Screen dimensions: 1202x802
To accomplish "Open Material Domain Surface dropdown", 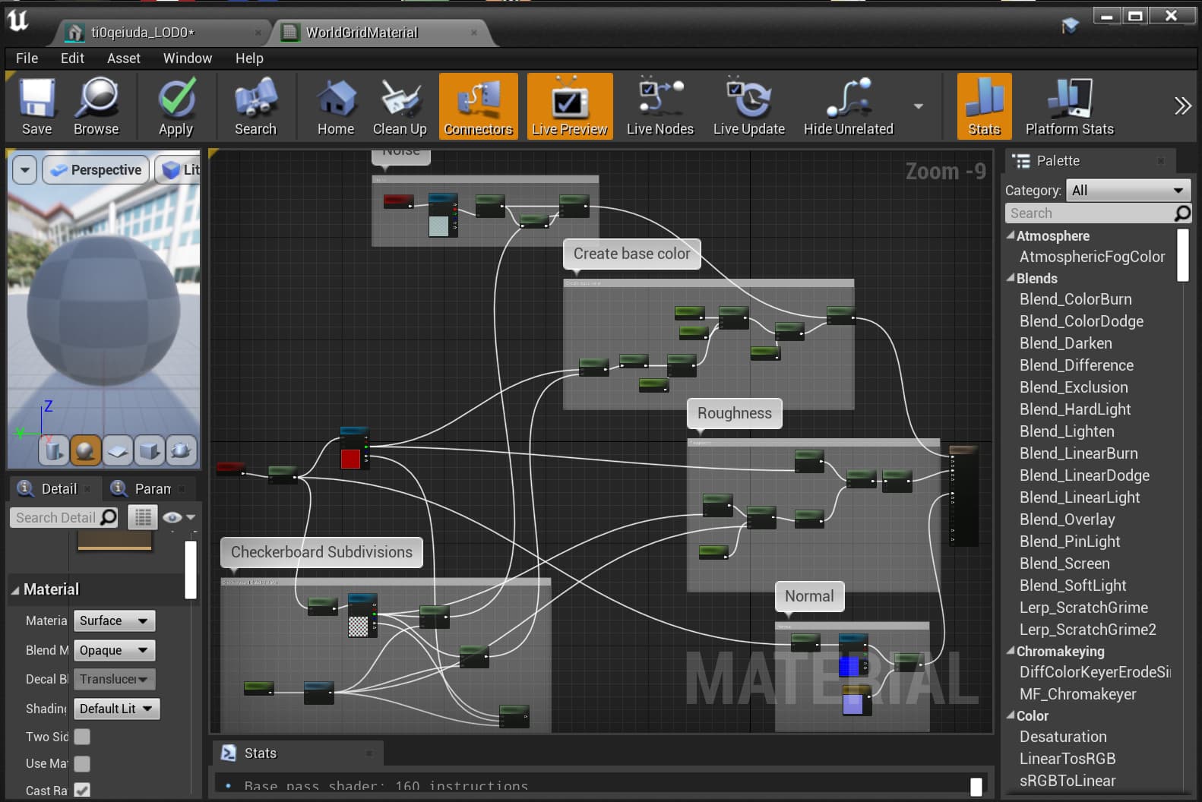I will click(x=114, y=620).
